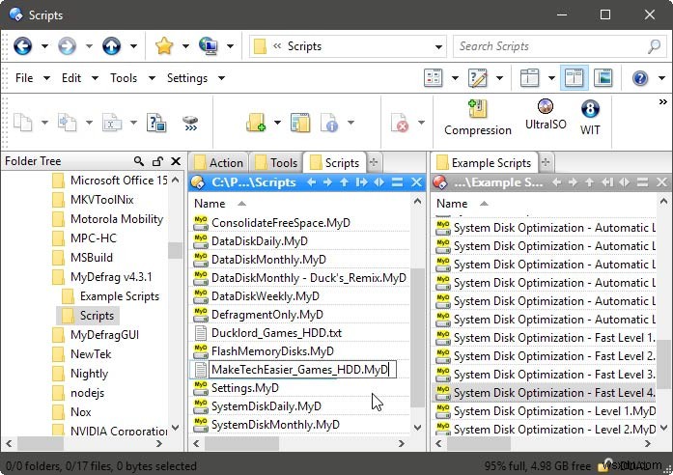673x475 pixels.
Task: Go up one folder level
Action: point(111,45)
